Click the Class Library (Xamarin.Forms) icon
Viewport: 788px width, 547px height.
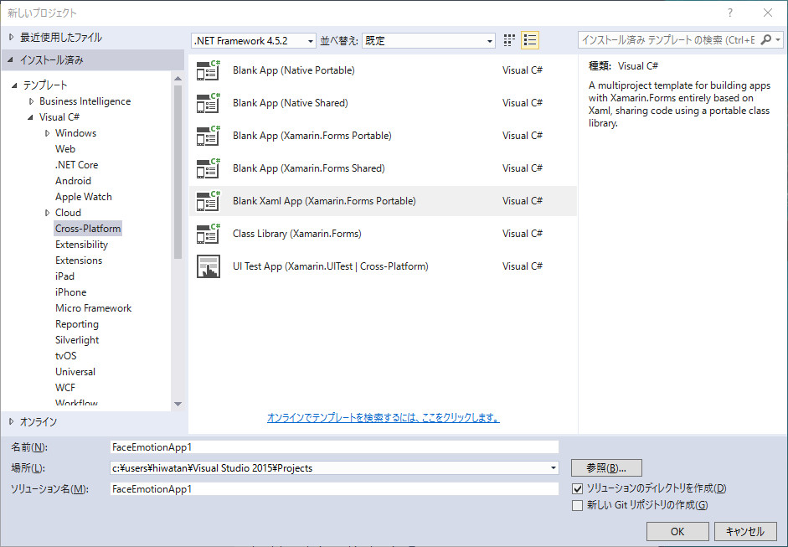pyautogui.click(x=208, y=234)
